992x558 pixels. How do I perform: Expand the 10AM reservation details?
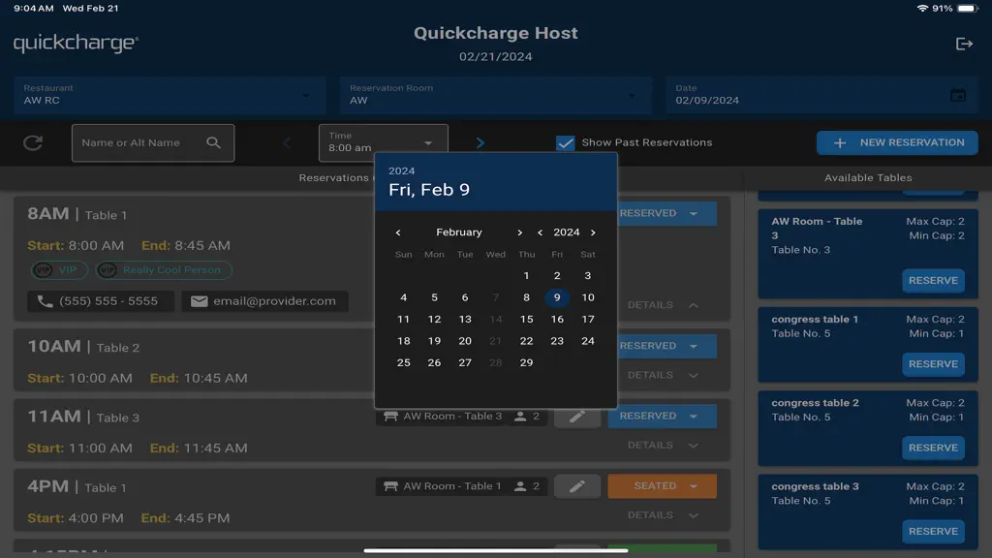(663, 375)
